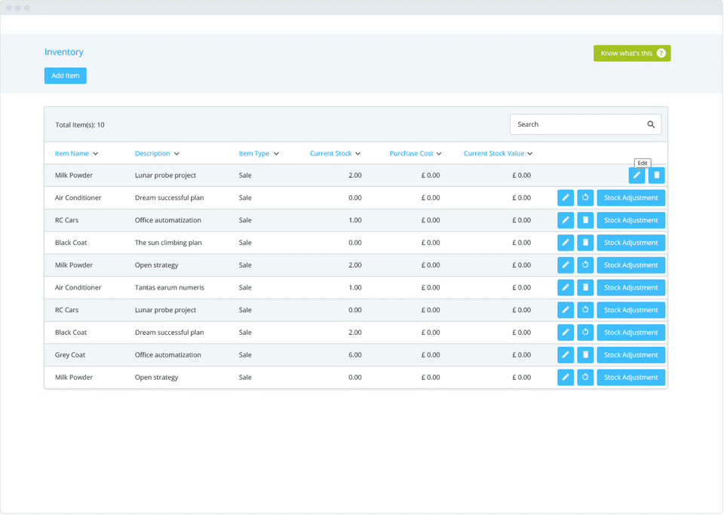
Task: Click Sale type in the Grey Coat row
Action: (245, 355)
